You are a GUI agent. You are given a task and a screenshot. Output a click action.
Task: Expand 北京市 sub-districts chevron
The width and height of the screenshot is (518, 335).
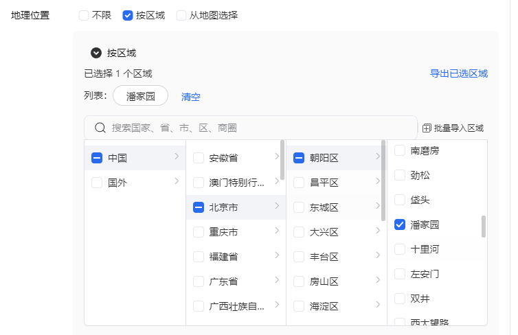coord(277,206)
